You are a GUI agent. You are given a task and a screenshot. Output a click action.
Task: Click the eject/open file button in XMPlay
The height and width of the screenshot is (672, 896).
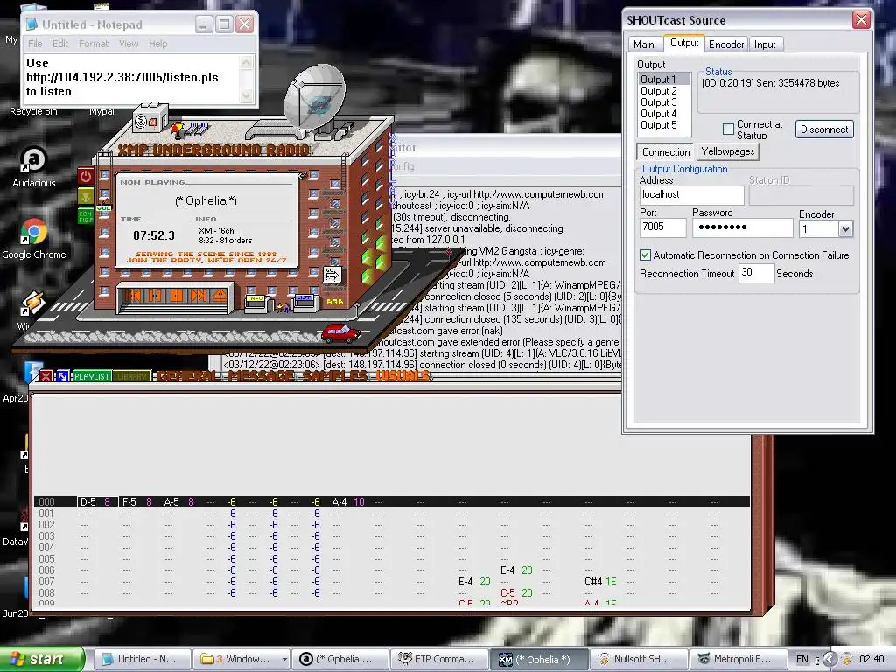point(220,296)
